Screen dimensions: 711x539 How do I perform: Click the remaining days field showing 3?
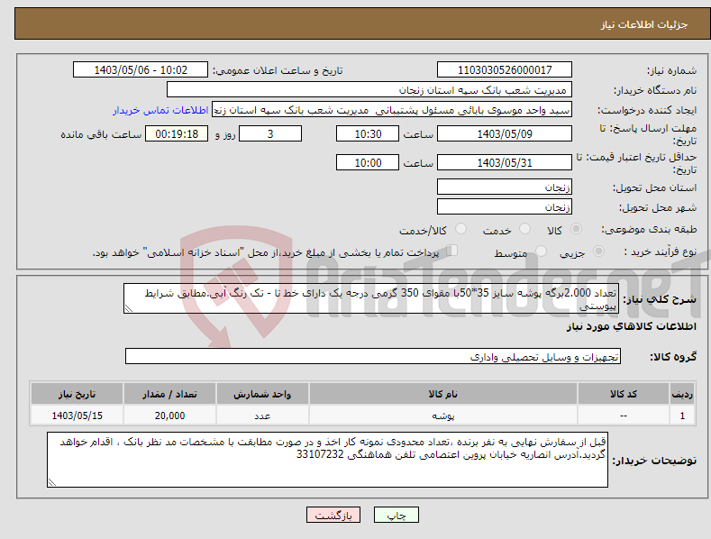coord(270,133)
